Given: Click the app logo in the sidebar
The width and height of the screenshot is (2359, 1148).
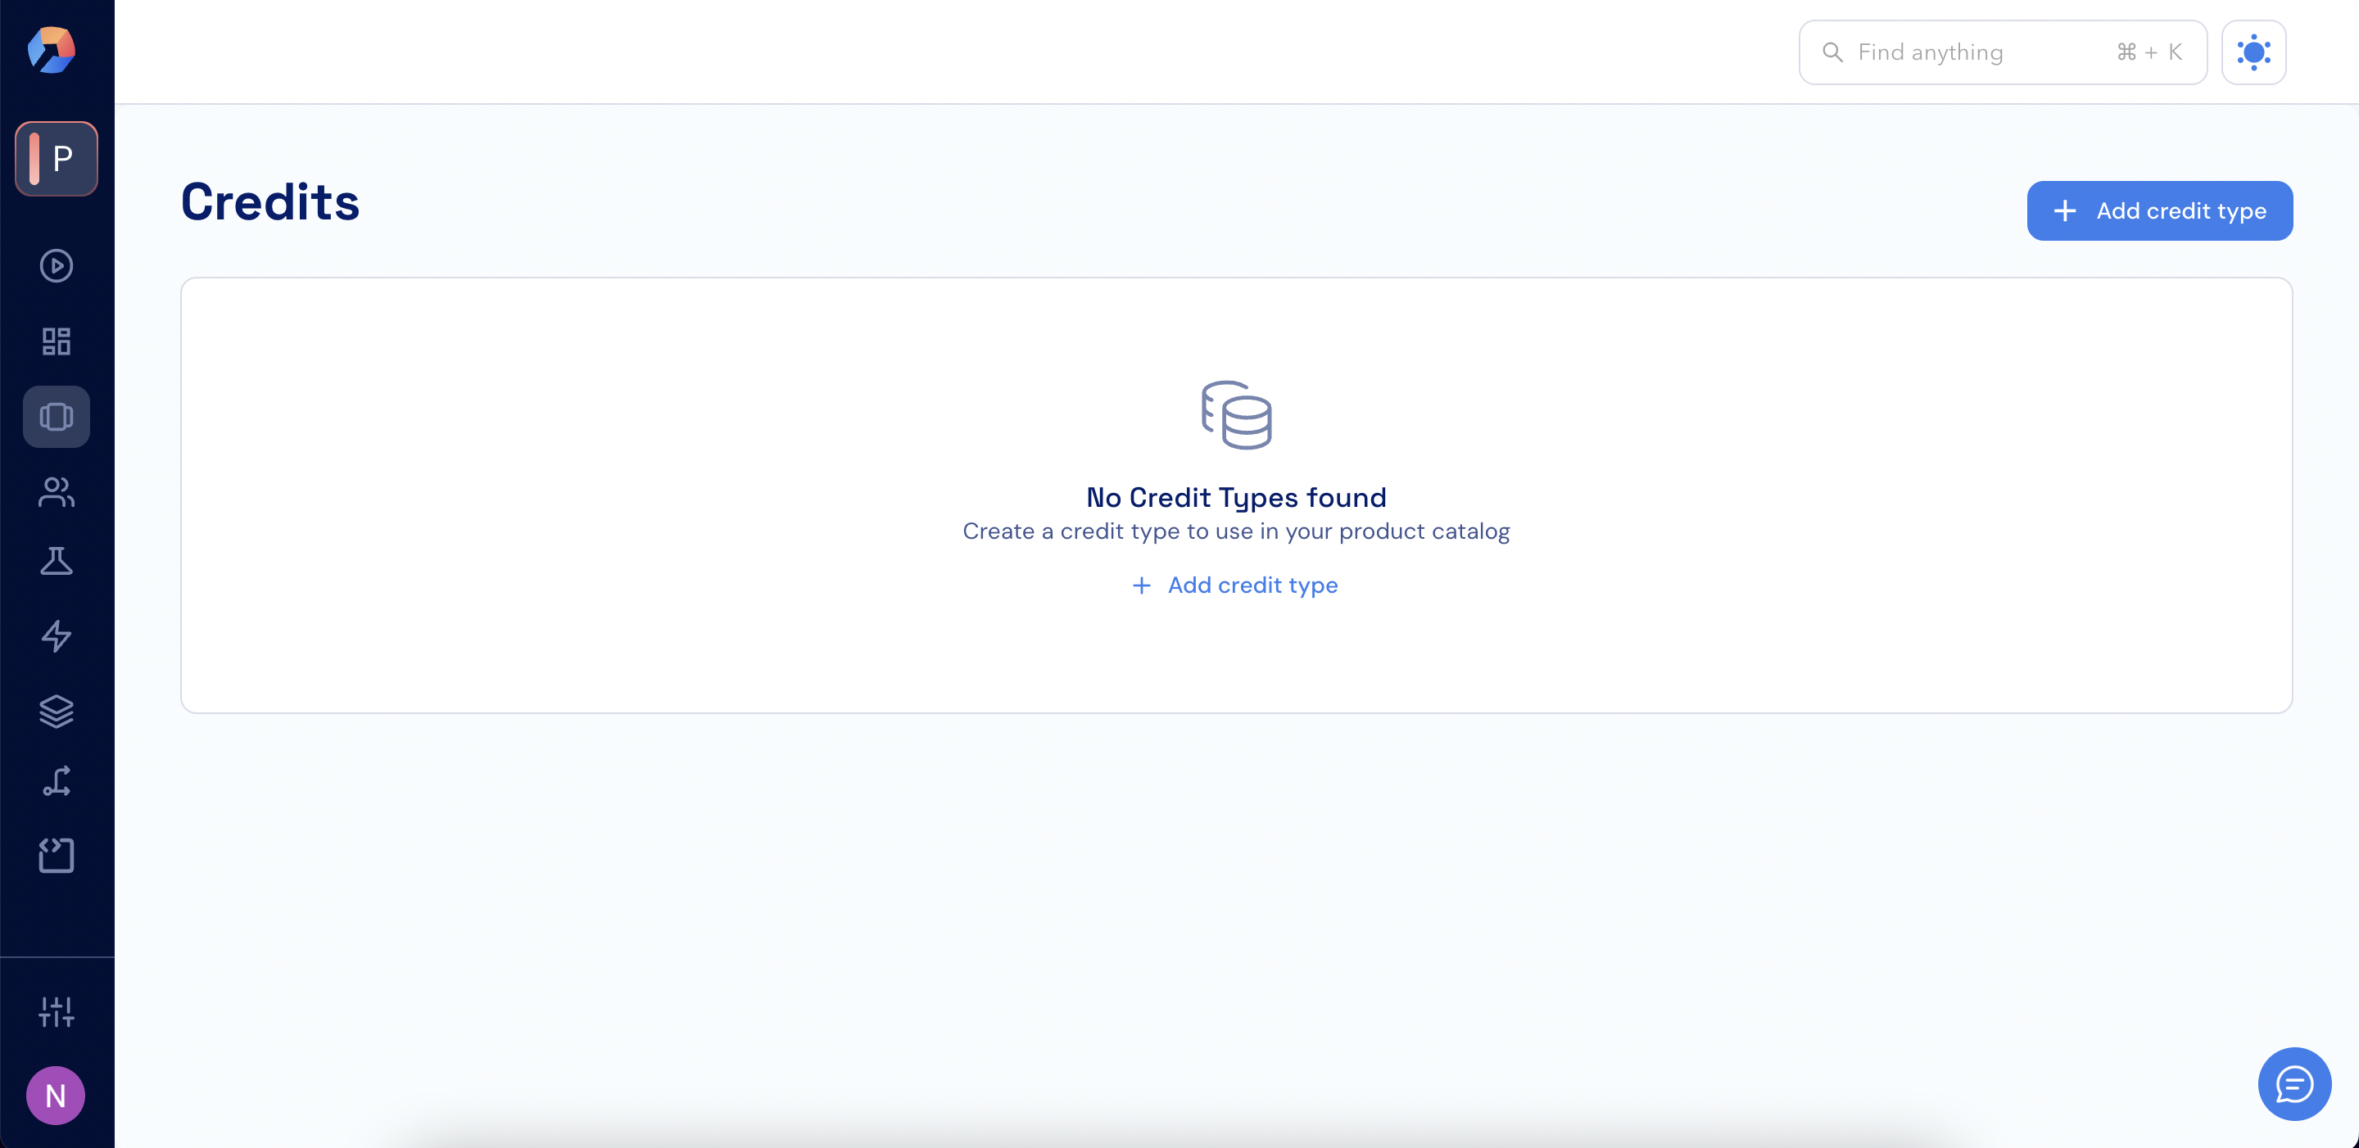Looking at the screenshot, I should [x=52, y=49].
